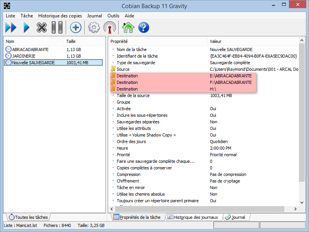Viewport: 309px width, 232px height.
Task: Open the Tâche menu
Action: (27, 16)
